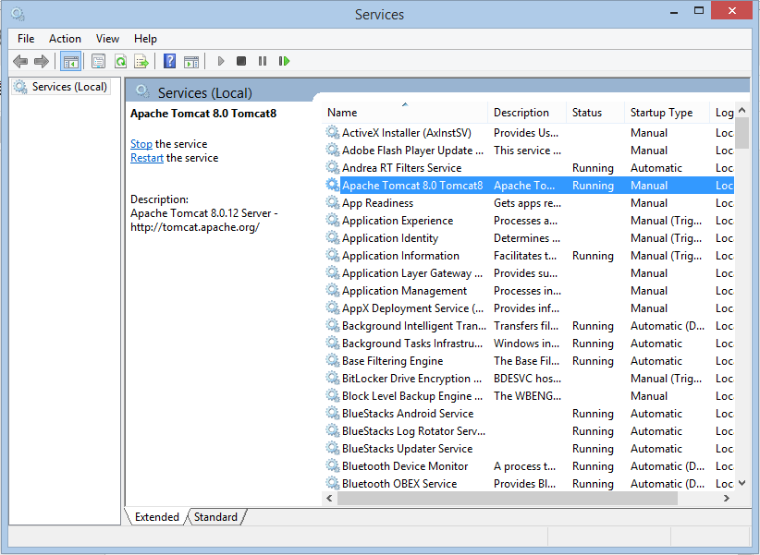This screenshot has width=760, height=555.
Task: Select the Andrea RT Filters Service row
Action: point(528,167)
